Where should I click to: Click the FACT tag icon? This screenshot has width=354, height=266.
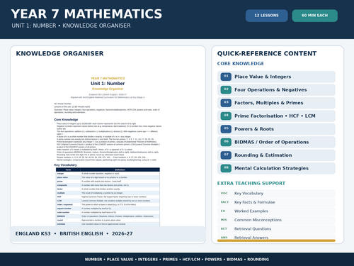pyautogui.click(x=224, y=202)
